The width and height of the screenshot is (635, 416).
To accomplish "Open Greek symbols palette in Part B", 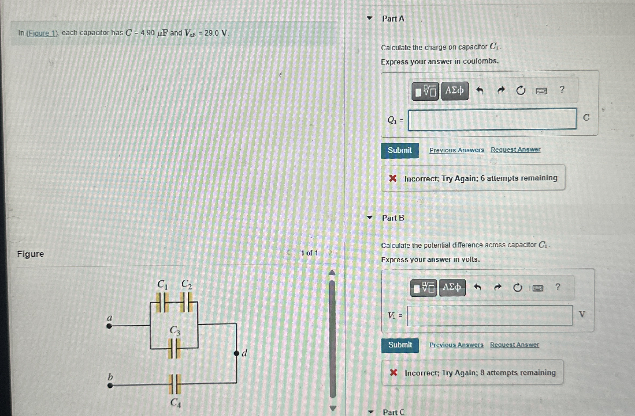I will coord(452,288).
